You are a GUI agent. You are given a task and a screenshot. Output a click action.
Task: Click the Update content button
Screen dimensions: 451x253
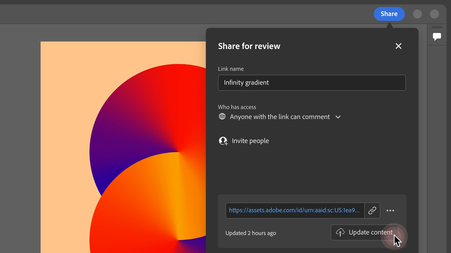pyautogui.click(x=364, y=232)
